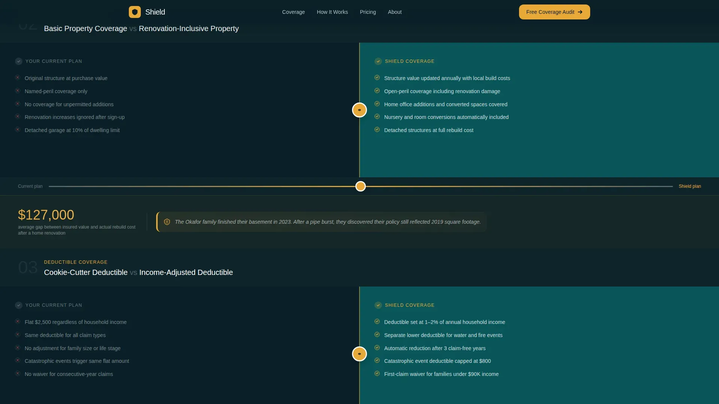Click X icon for Detached garage at 10%

point(18,130)
